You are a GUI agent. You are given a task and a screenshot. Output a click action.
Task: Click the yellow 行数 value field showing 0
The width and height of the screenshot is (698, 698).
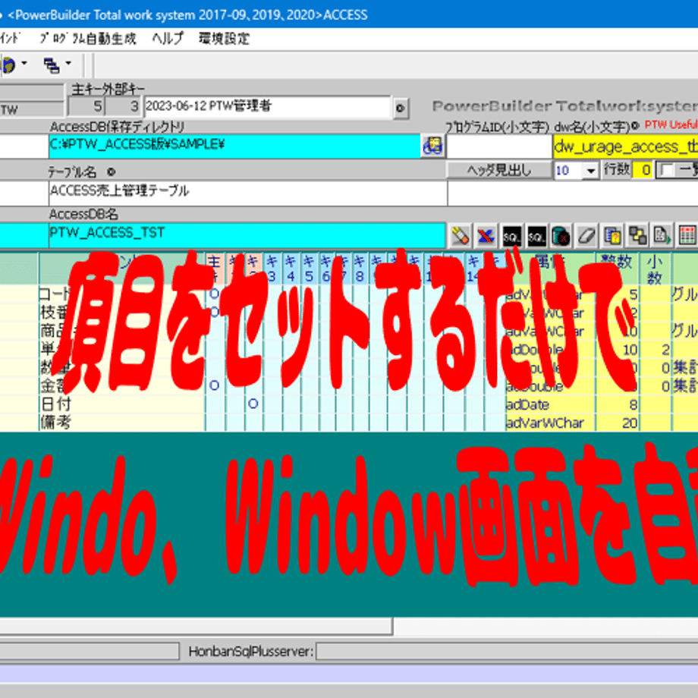click(x=643, y=171)
